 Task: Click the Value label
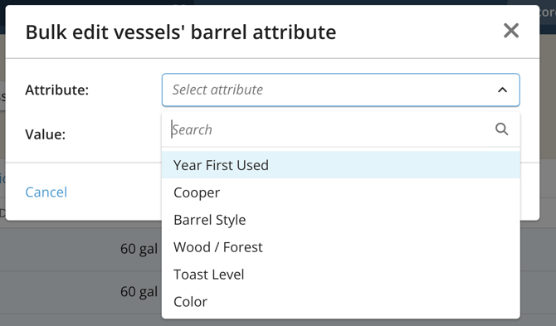click(x=46, y=134)
